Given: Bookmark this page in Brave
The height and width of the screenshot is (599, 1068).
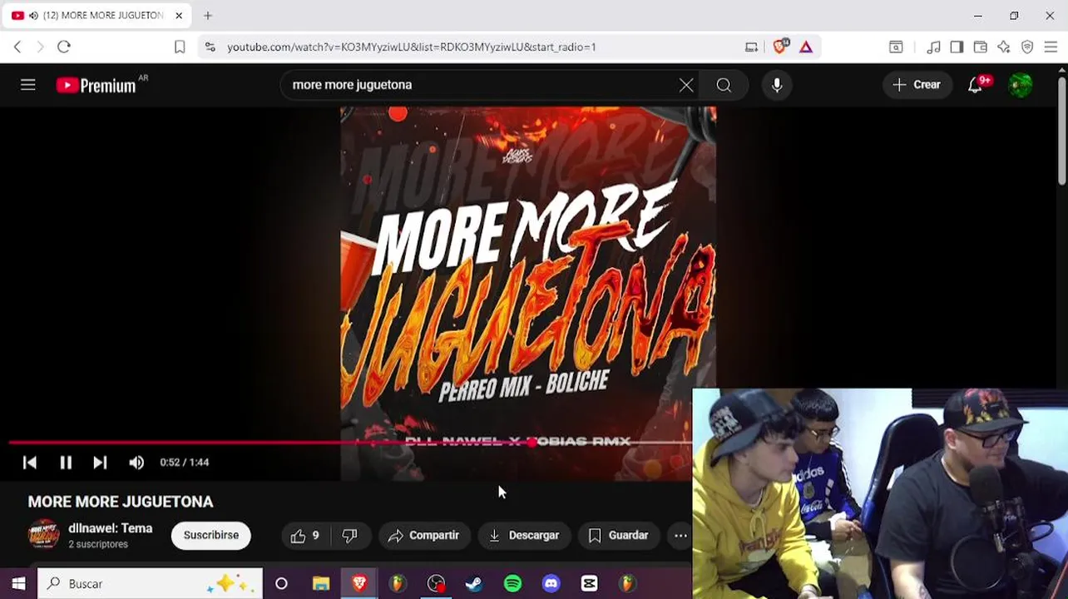Looking at the screenshot, I should coord(180,47).
